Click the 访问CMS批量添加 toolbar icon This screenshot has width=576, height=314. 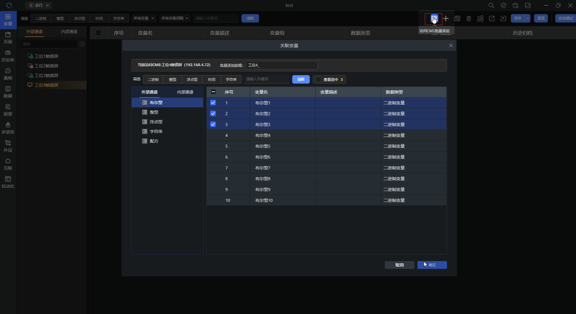[434, 18]
